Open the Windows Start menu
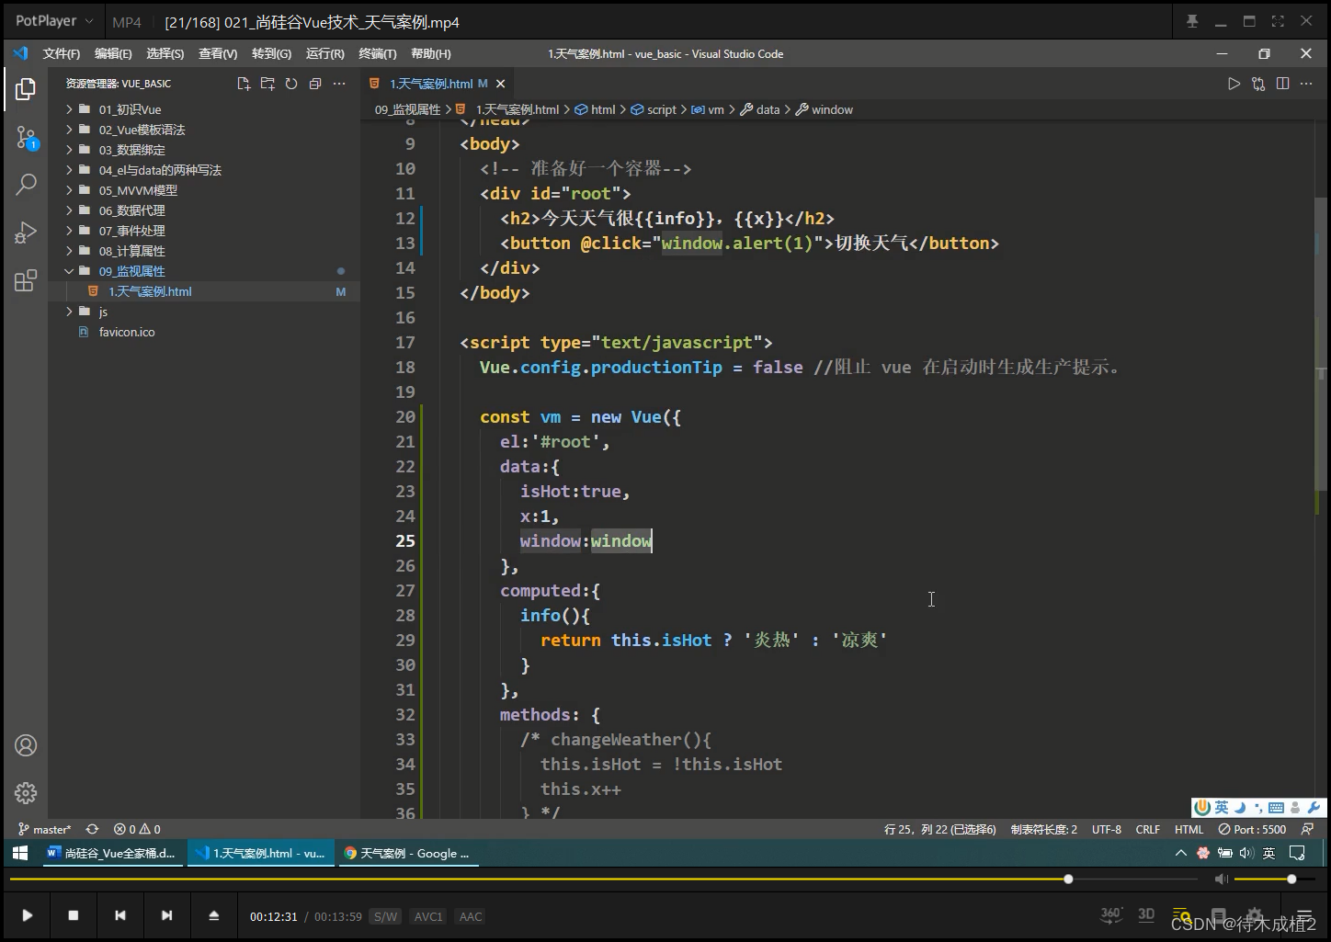The image size is (1331, 942). (x=20, y=853)
